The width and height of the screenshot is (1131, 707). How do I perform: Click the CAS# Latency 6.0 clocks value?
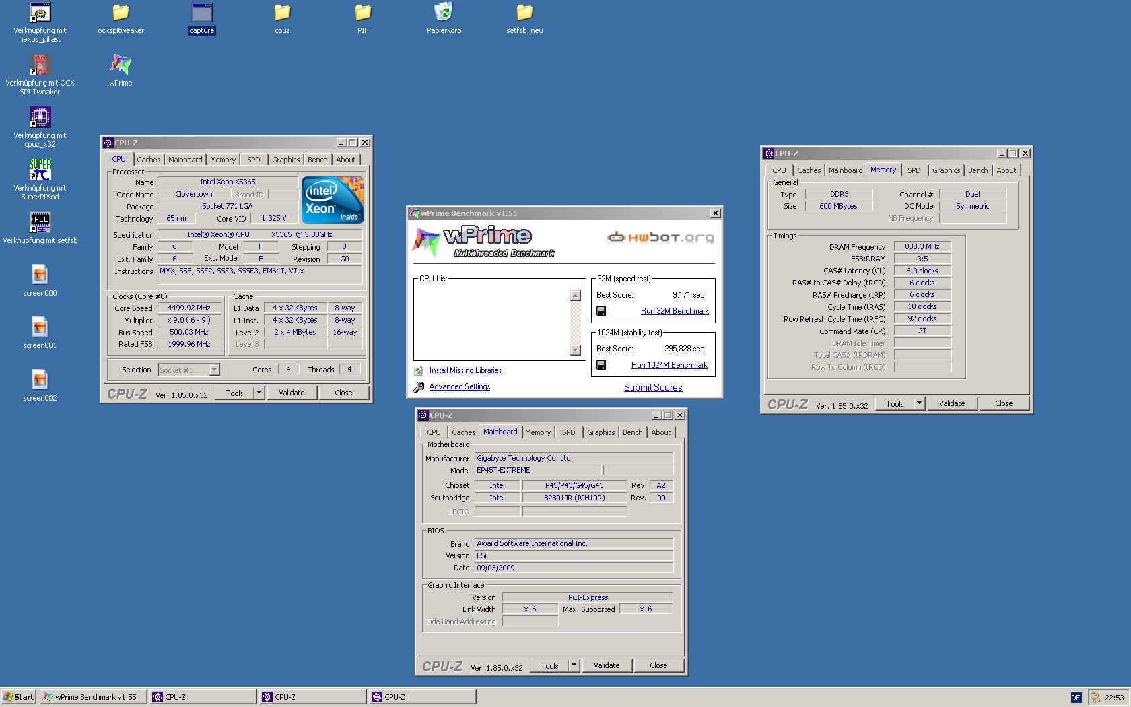922,271
